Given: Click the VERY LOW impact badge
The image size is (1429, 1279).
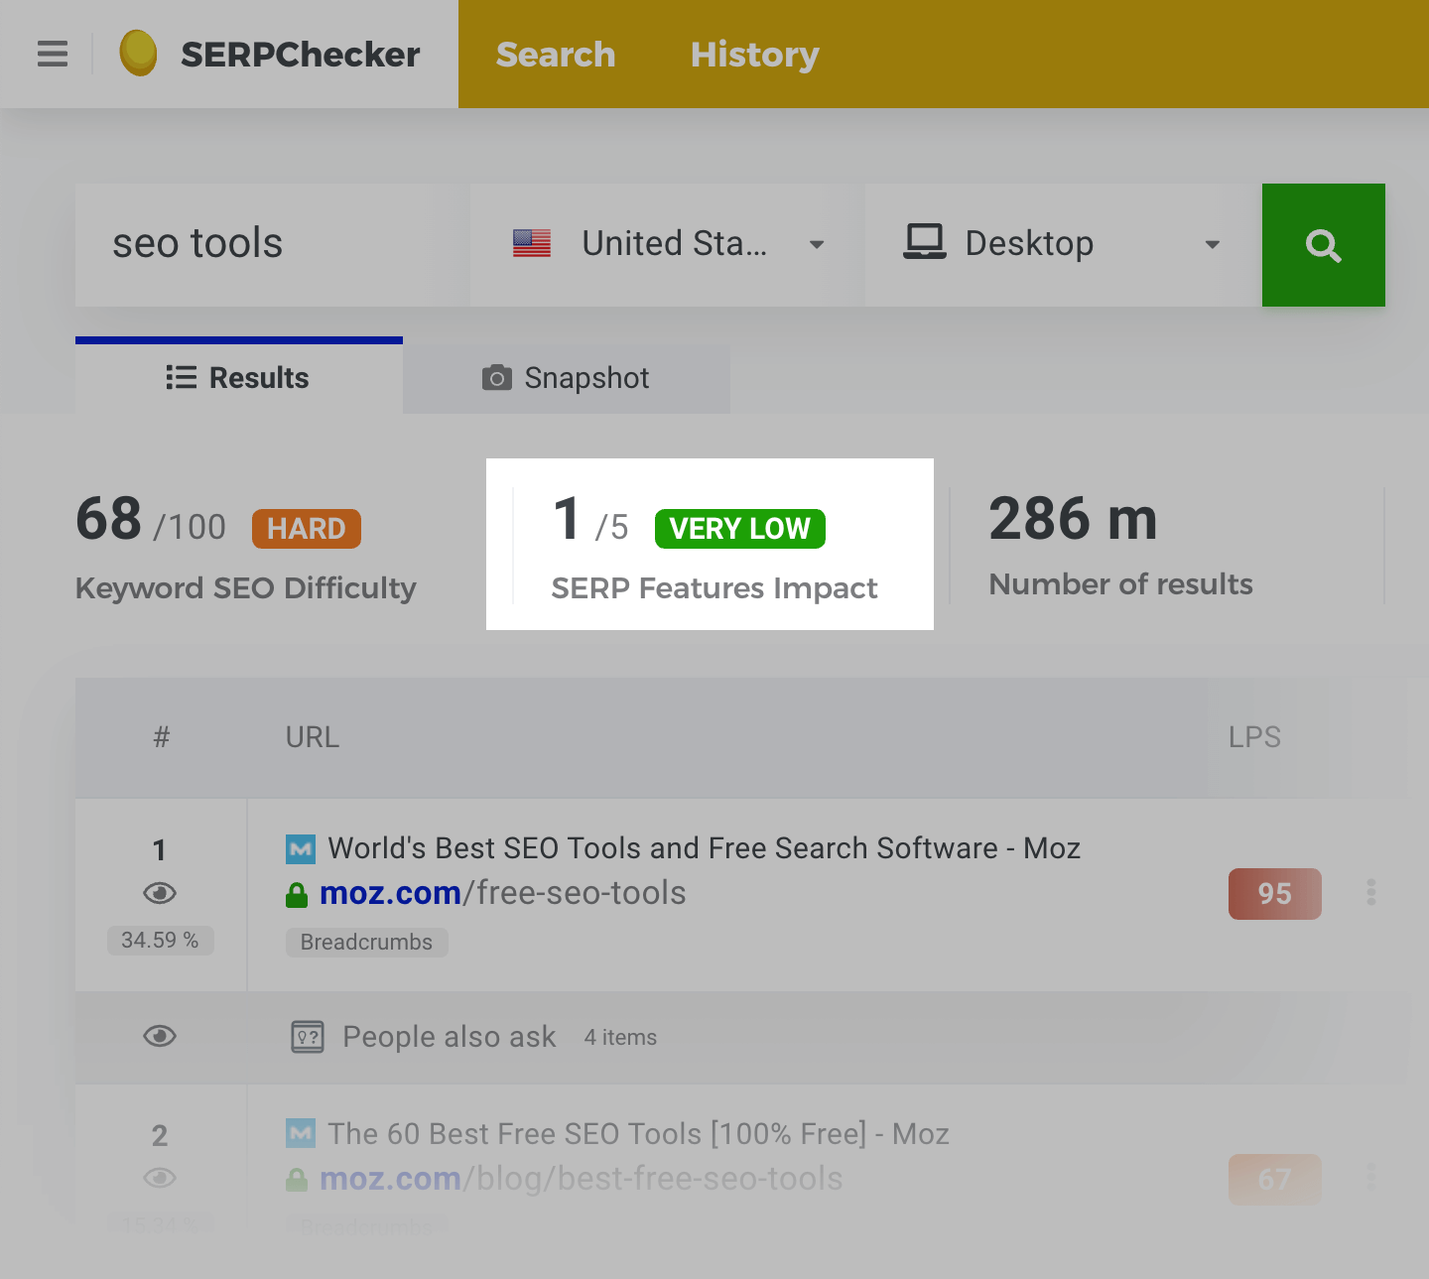Looking at the screenshot, I should (740, 529).
